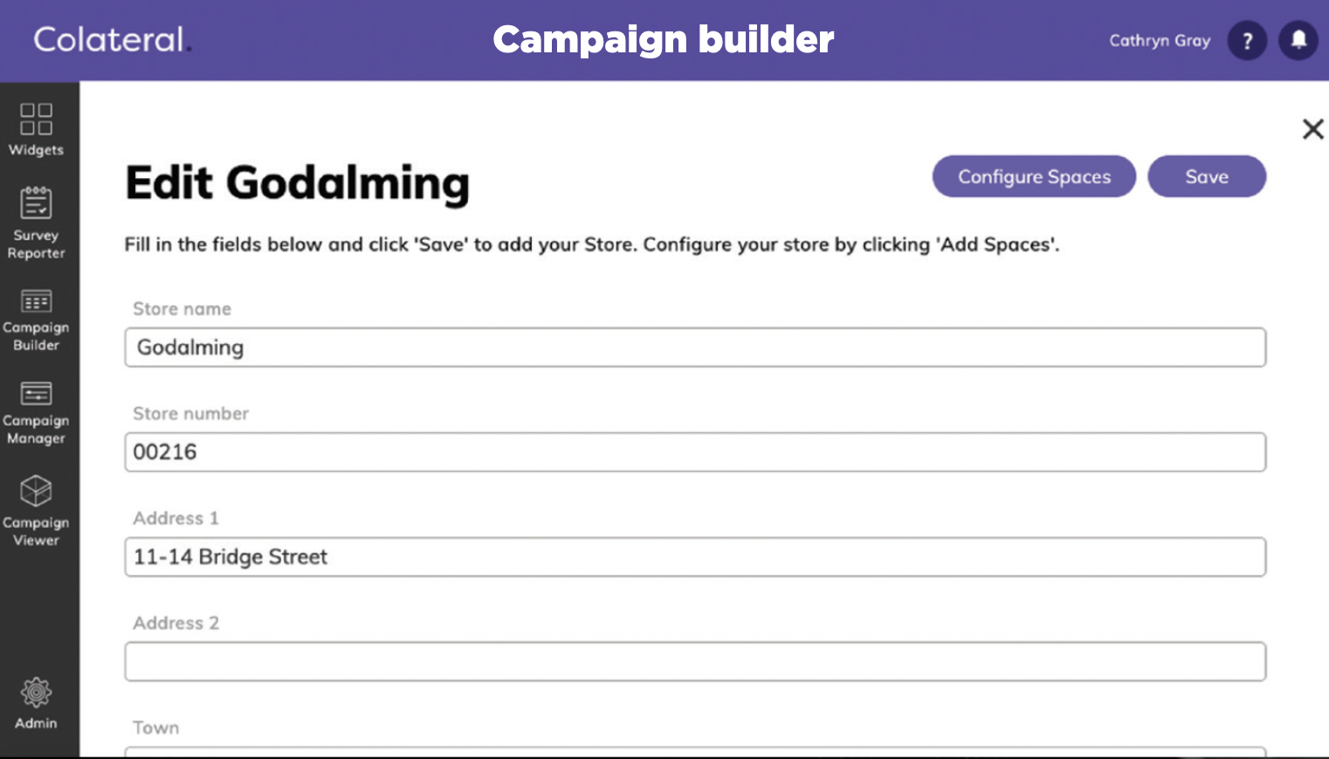Open the Widgets grid icon
This screenshot has height=759, width=1329.
tap(36, 119)
